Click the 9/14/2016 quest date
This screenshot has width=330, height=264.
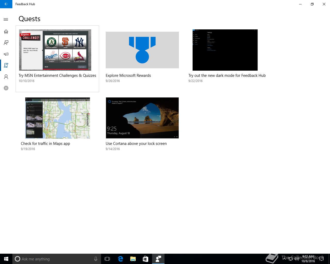pos(113,149)
